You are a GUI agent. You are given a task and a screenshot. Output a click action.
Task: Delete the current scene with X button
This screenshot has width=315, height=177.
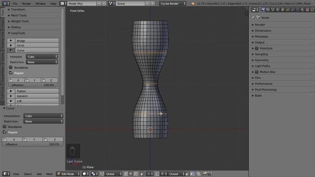pyautogui.click(x=152, y=3)
